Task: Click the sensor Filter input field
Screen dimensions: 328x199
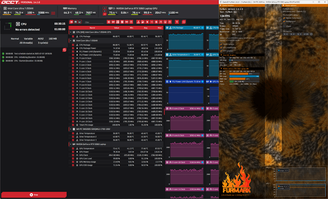Action: pos(94,22)
